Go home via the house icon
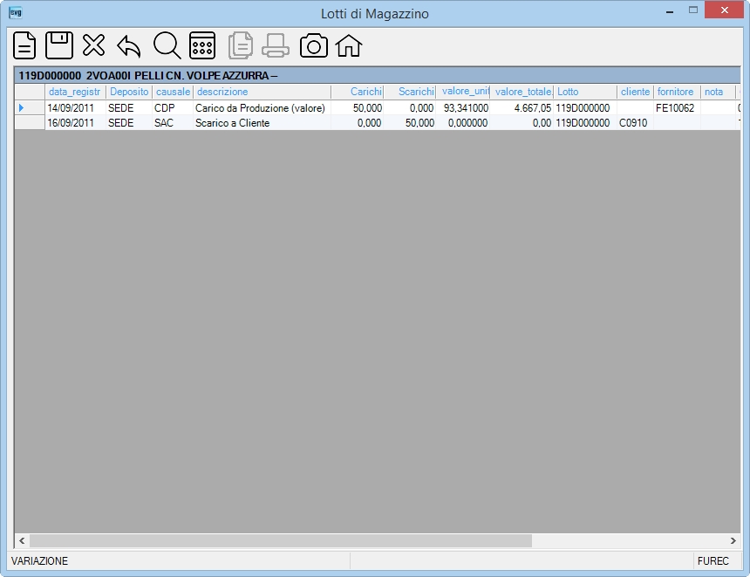This screenshot has width=750, height=577. point(349,46)
